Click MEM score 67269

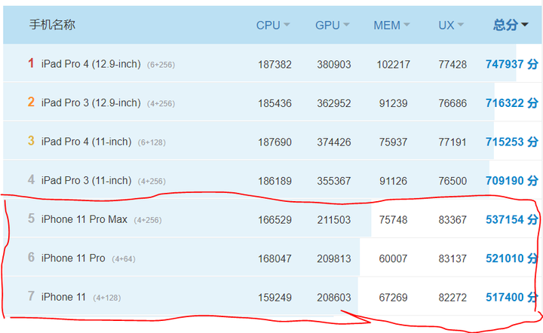pyautogui.click(x=393, y=298)
